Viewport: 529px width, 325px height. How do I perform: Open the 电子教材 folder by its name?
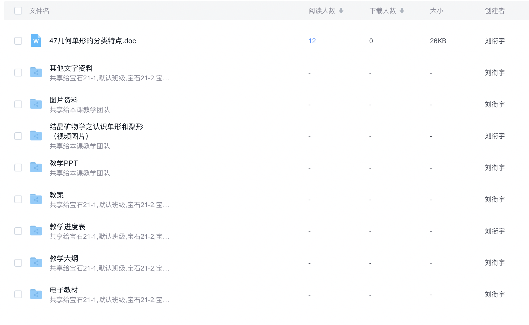click(64, 290)
